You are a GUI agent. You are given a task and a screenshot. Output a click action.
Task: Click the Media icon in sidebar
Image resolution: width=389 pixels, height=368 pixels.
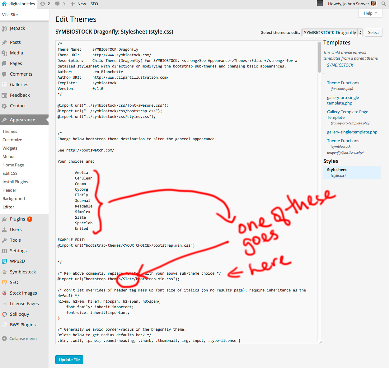tap(4, 53)
